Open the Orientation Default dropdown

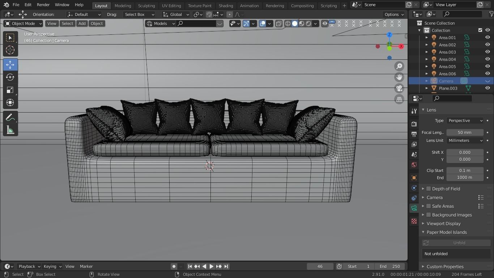[84, 14]
